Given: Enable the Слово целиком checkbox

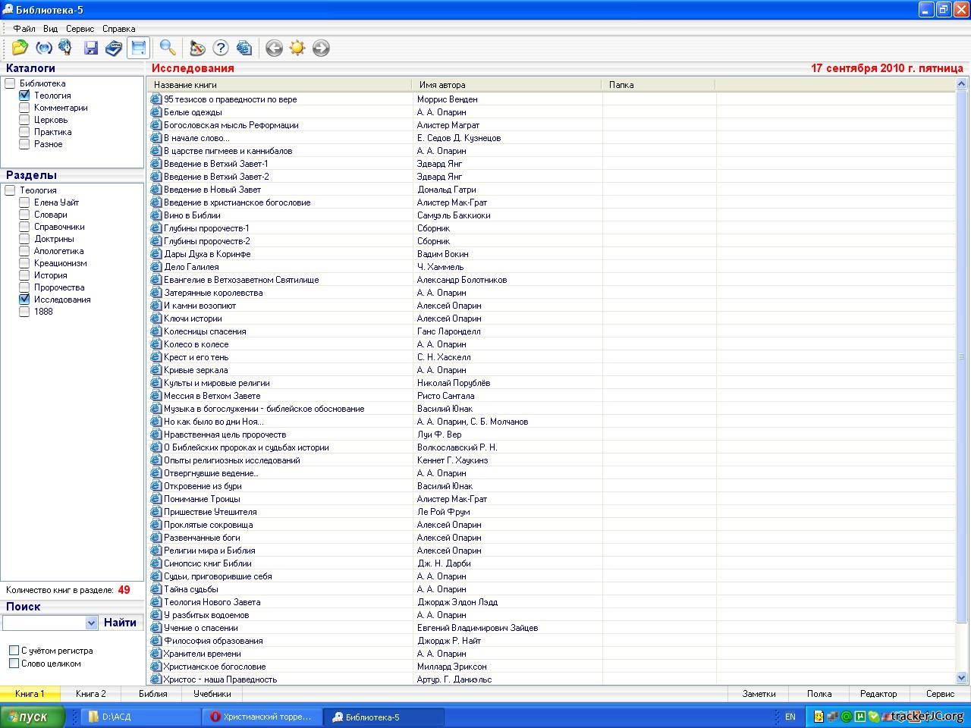Looking at the screenshot, I should pos(14,664).
